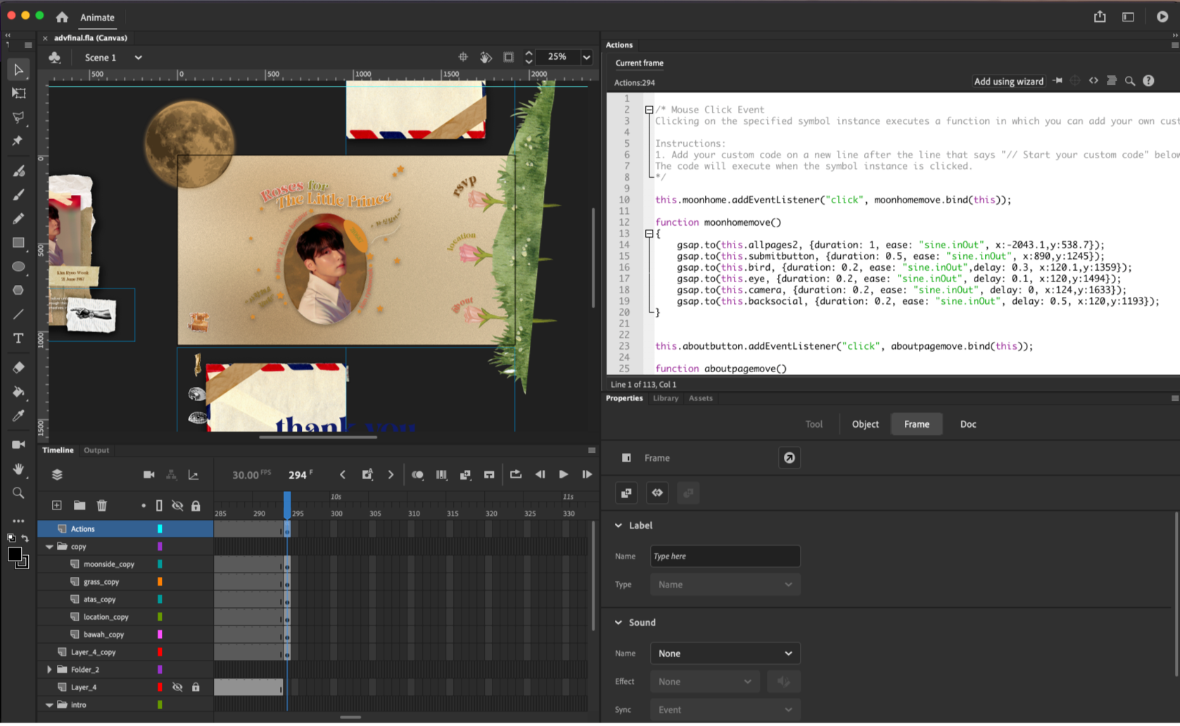Select the Text tool in toolbar
The image size is (1180, 726).
click(18, 338)
